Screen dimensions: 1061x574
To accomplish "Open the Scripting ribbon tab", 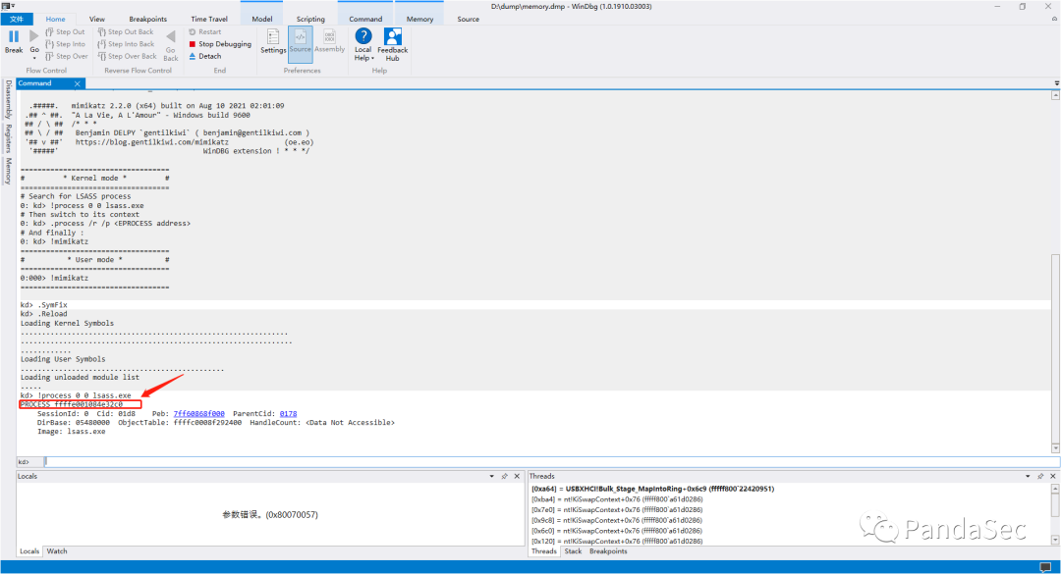I will tap(310, 19).
